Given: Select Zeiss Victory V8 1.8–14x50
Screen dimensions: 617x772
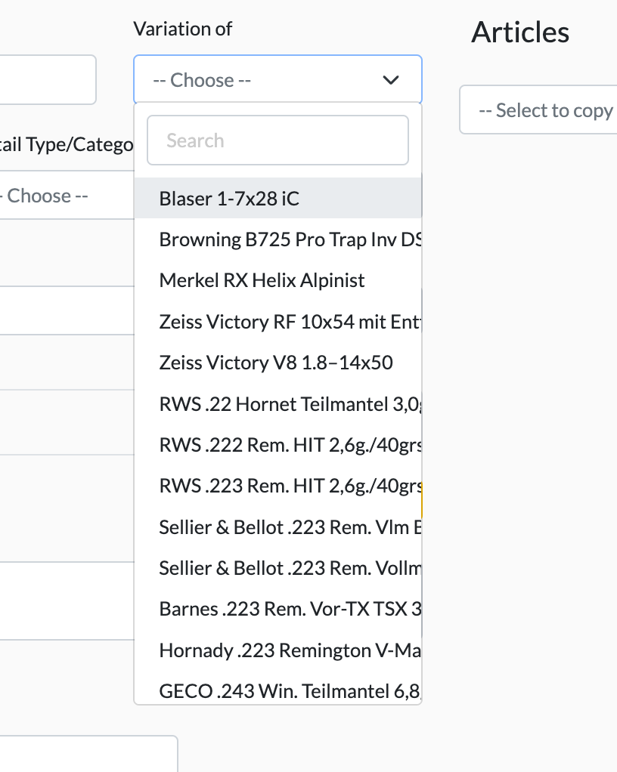Looking at the screenshot, I should (275, 362).
